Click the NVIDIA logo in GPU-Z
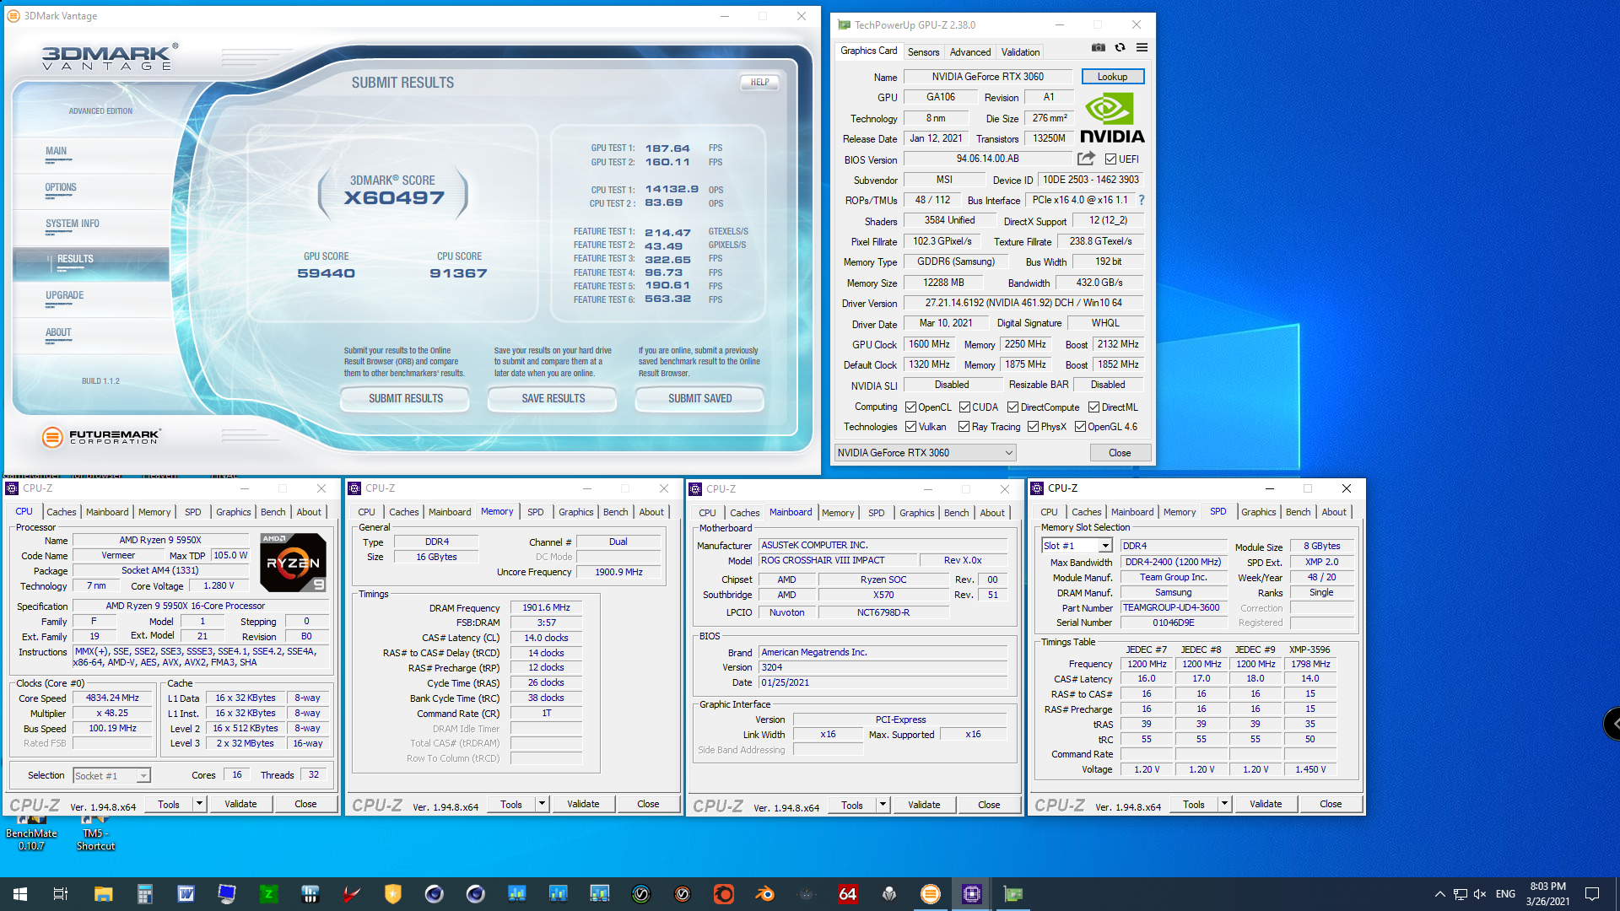 pyautogui.click(x=1112, y=119)
